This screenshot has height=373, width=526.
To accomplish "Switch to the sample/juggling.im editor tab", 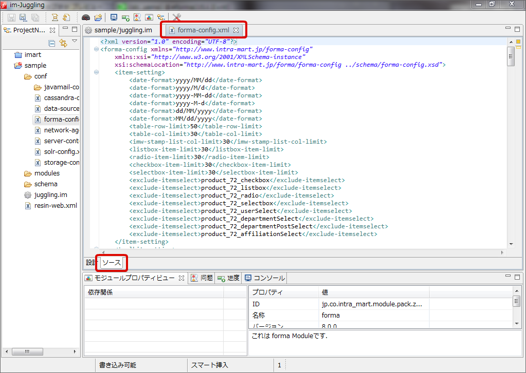I will click(119, 30).
